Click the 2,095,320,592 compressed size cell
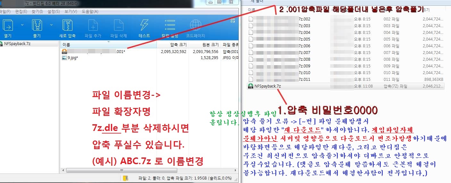This screenshot has height=183, width=451. 173,51
